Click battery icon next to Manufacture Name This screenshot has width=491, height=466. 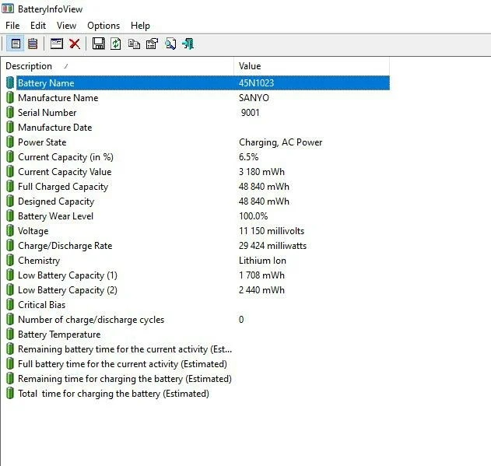click(x=10, y=98)
